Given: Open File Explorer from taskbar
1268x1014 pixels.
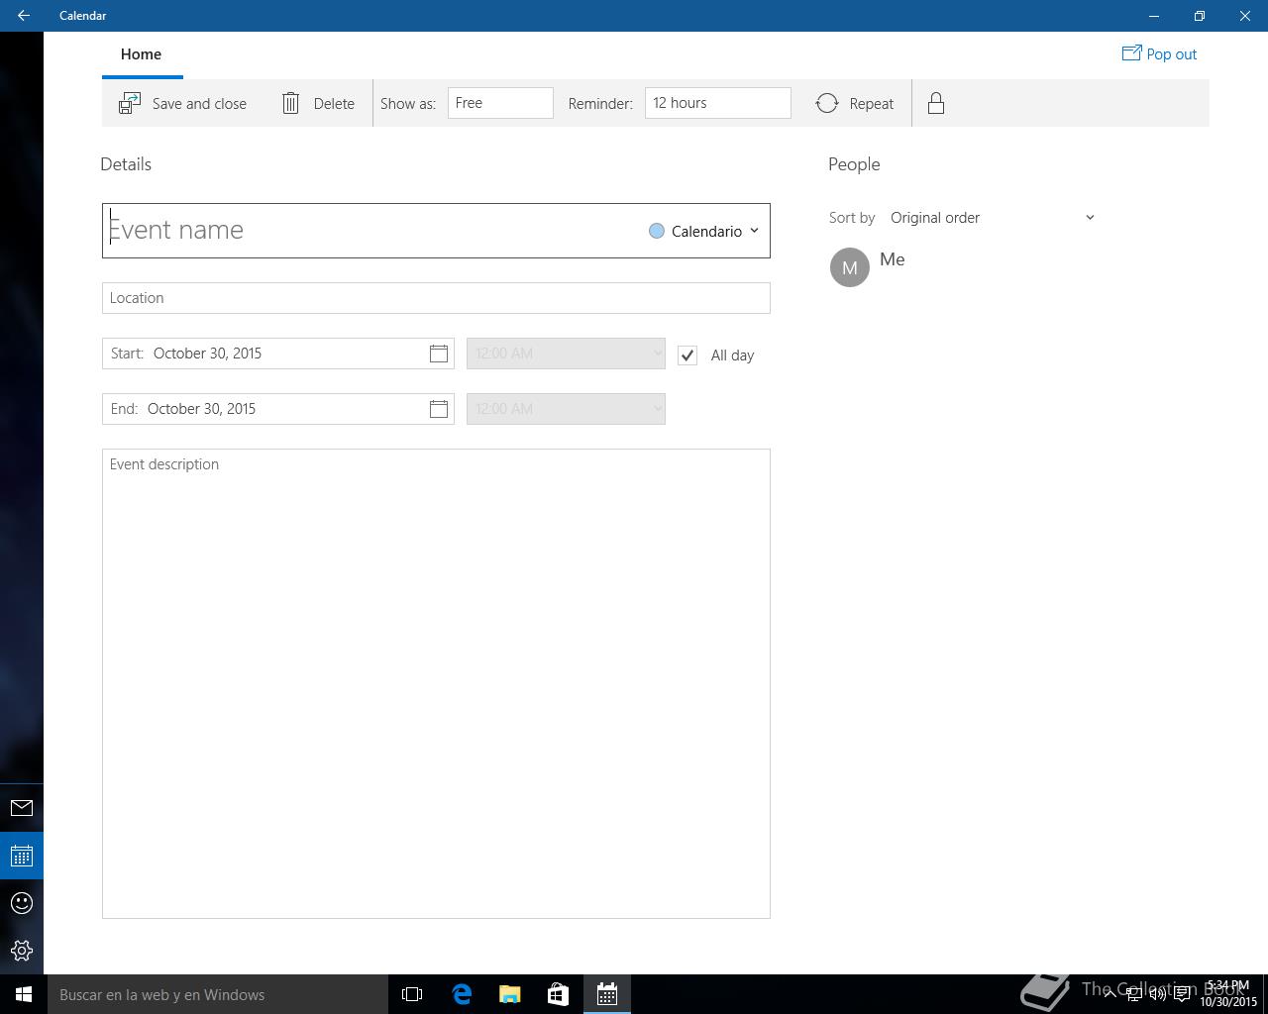Looking at the screenshot, I should coord(510,994).
